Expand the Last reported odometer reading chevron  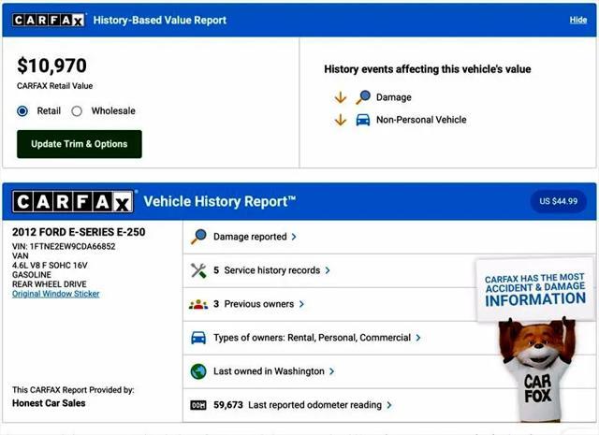[389, 405]
